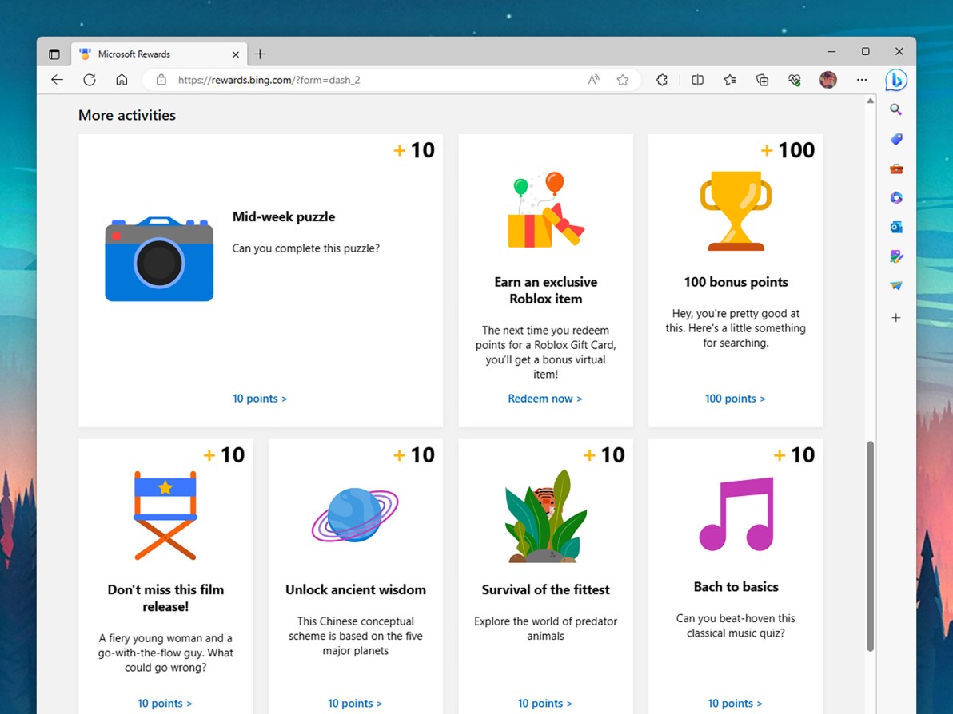Open Image Creator in the sidebar
The width and height of the screenshot is (953, 714).
[895, 256]
